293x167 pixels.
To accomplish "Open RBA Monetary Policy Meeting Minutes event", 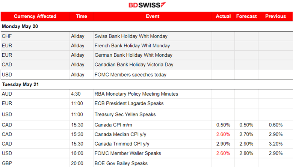I will [x=136, y=94].
